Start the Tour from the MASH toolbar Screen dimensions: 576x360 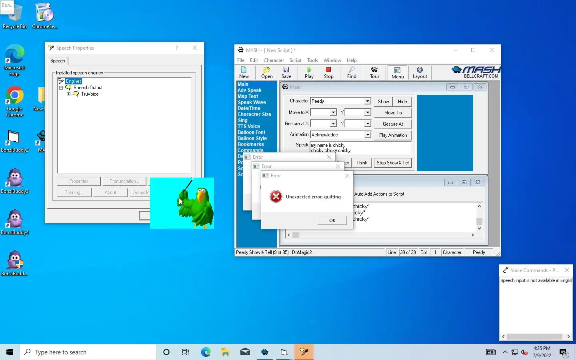pyautogui.click(x=374, y=72)
